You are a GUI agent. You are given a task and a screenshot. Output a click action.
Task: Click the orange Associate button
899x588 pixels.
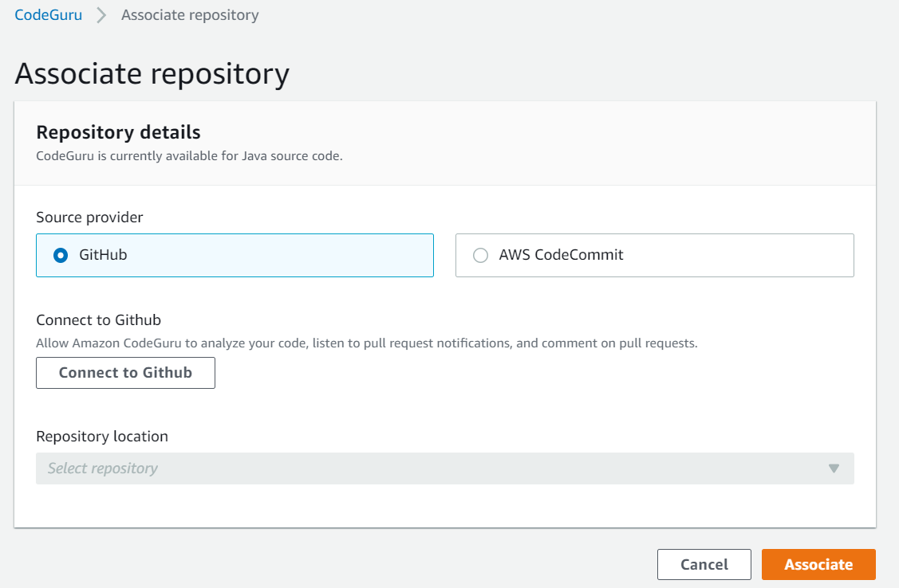coord(818,565)
